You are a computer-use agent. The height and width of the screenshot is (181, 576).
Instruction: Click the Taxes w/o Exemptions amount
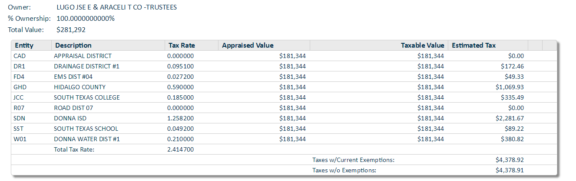(510, 170)
